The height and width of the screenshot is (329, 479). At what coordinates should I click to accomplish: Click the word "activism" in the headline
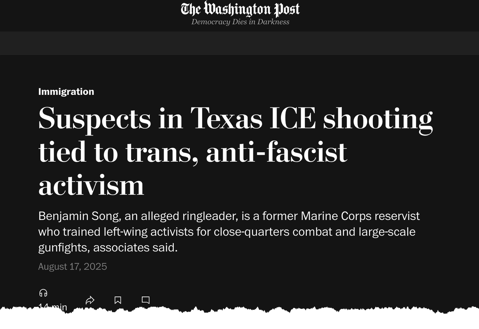(x=91, y=185)
